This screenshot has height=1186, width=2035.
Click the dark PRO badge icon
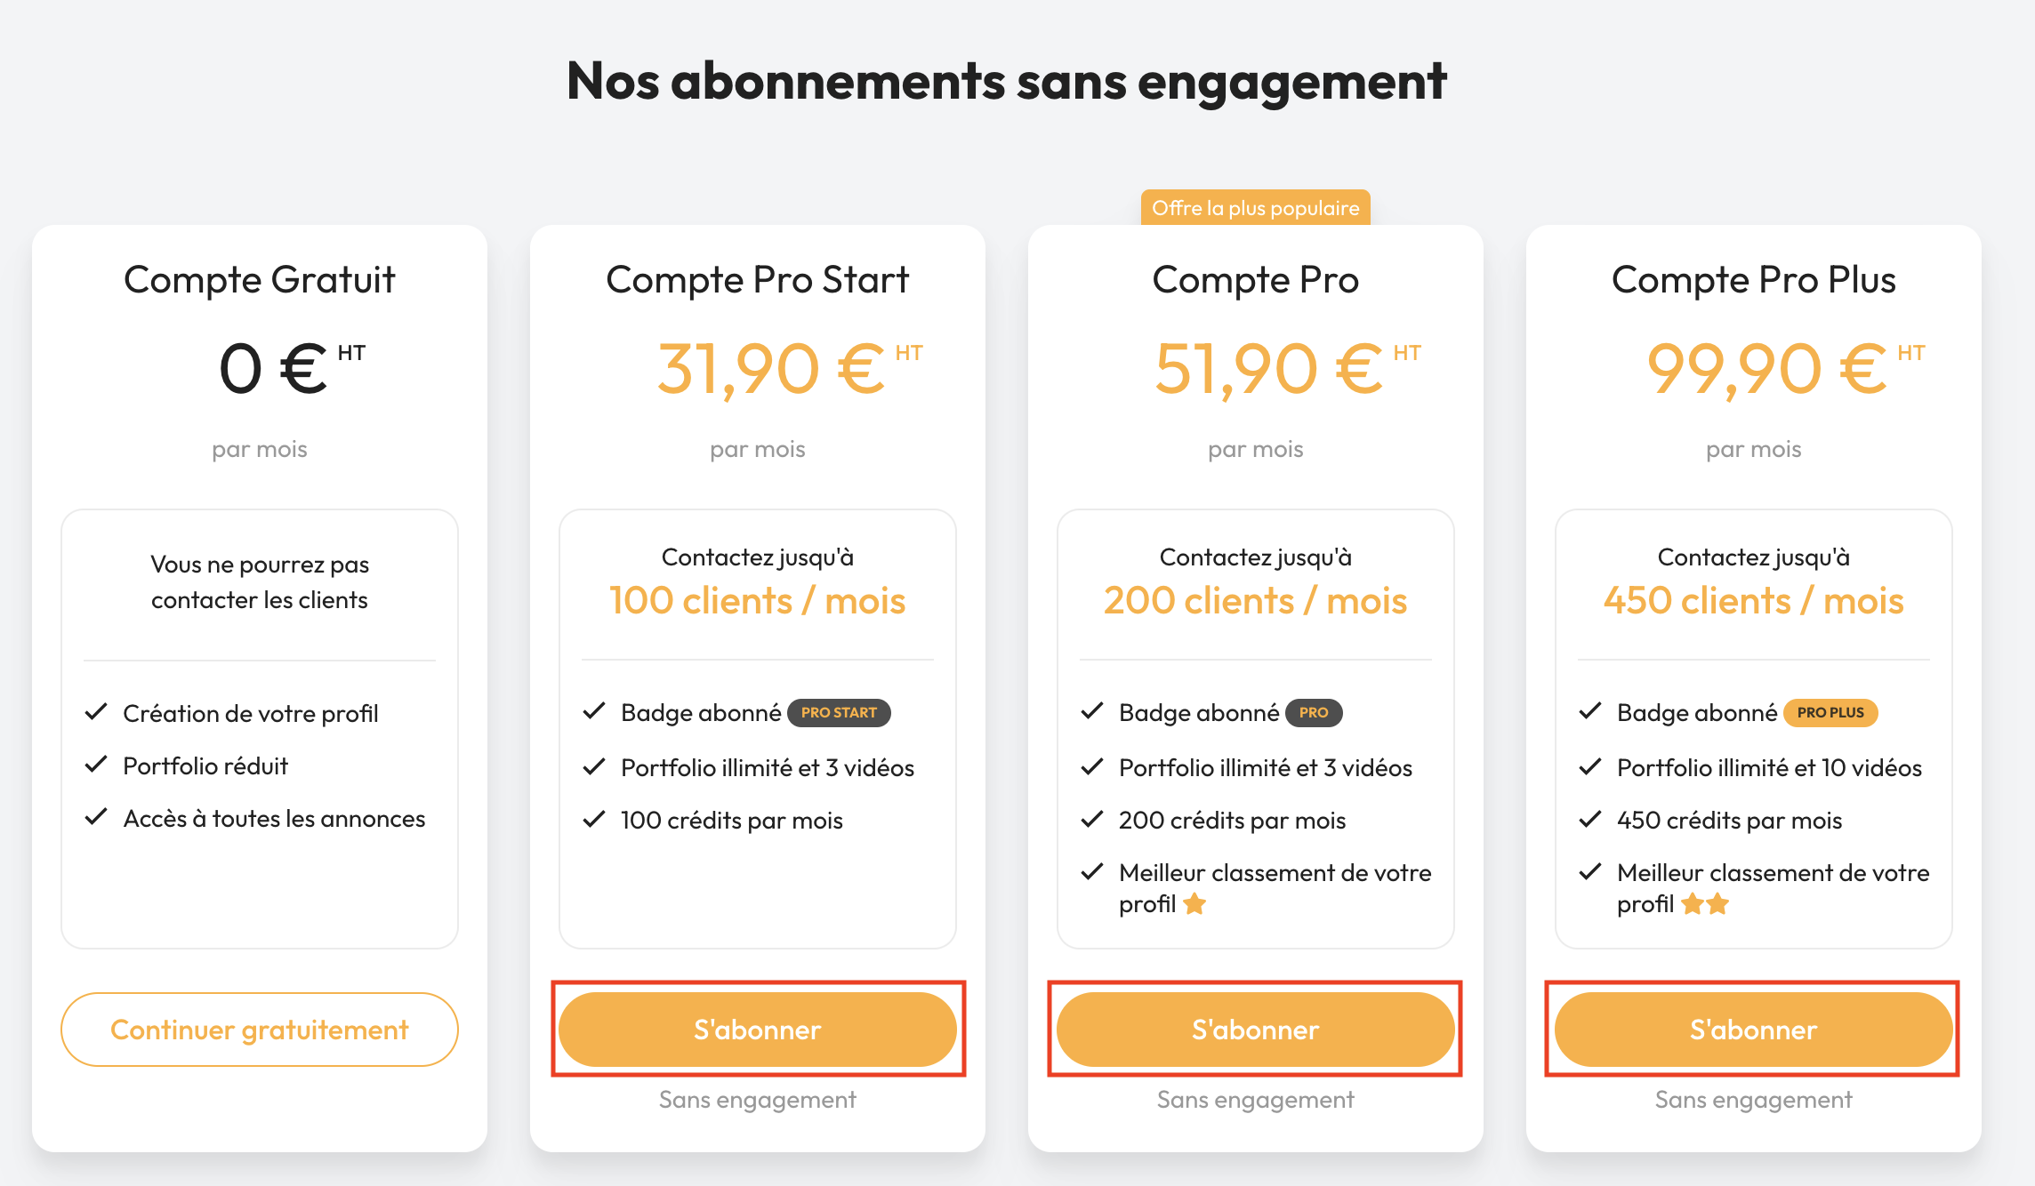pos(1314,713)
